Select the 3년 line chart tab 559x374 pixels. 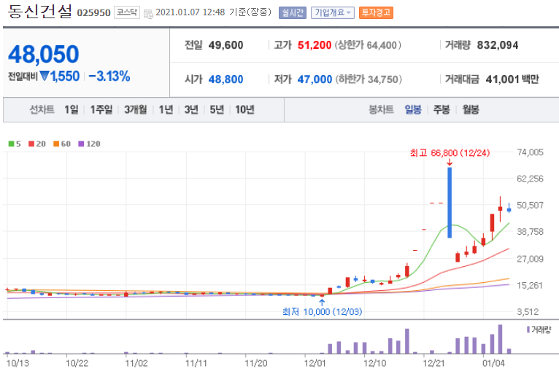coord(191,109)
